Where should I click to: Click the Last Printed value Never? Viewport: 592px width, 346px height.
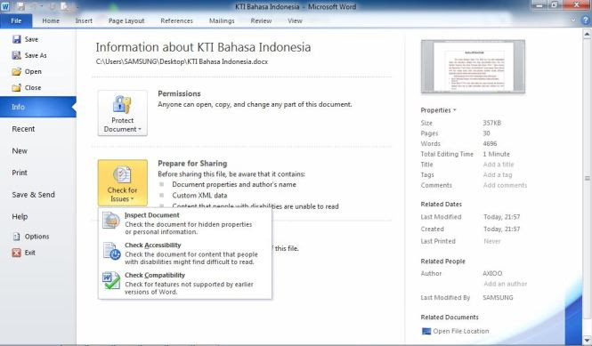492,241
